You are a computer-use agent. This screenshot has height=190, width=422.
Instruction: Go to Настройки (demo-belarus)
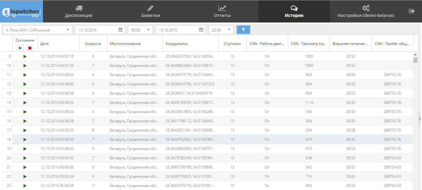[366, 11]
